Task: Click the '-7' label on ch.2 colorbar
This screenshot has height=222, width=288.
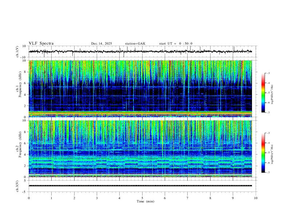Action: (268, 173)
